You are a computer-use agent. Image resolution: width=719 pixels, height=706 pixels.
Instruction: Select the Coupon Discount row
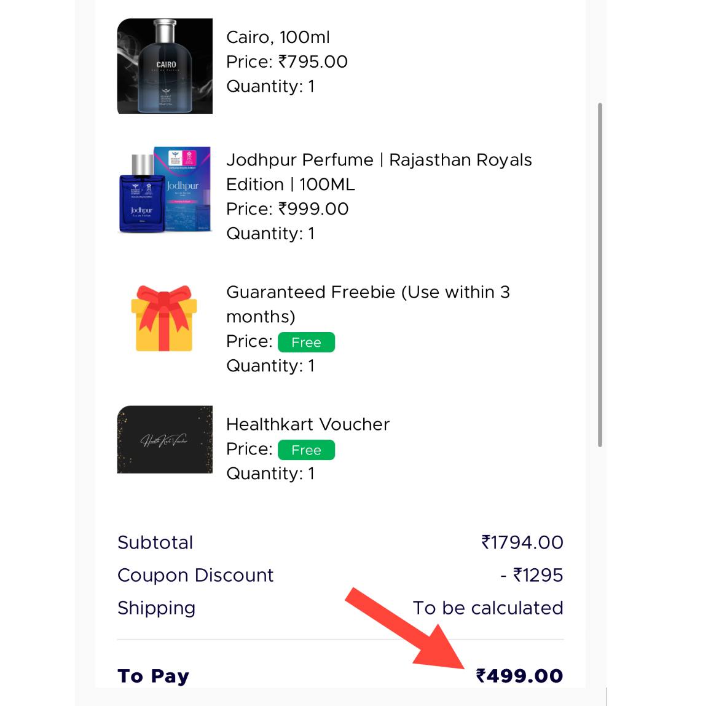(x=195, y=575)
